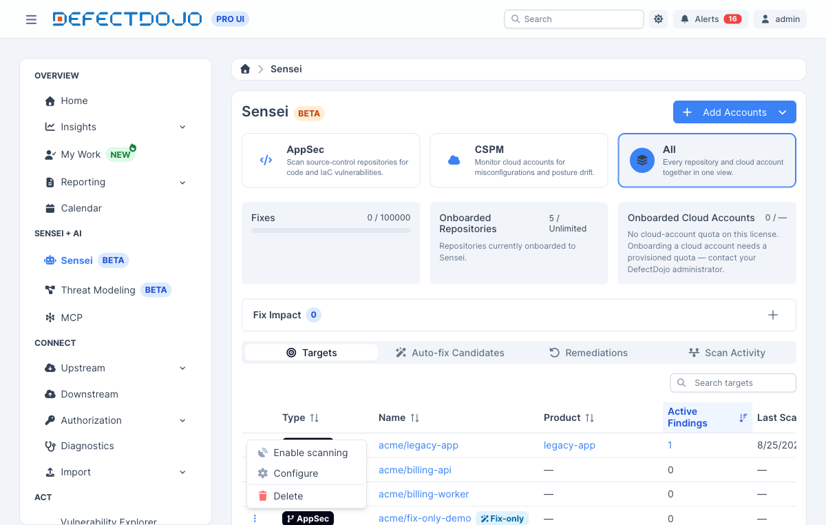Viewport: 826px width, 525px height.
Task: Switch to the Scan Activity tab
Action: [727, 353]
